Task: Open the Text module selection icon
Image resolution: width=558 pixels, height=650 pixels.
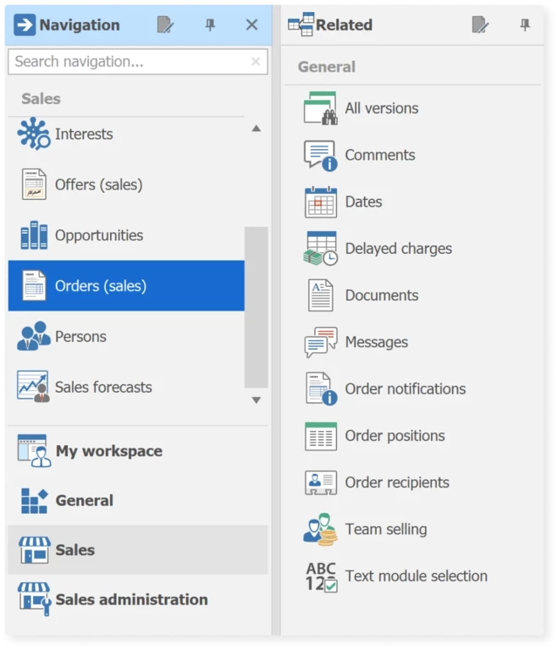Action: pyautogui.click(x=320, y=576)
